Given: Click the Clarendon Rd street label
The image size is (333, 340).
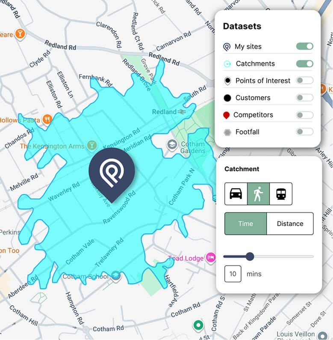Looking at the screenshot, I should [109, 35].
